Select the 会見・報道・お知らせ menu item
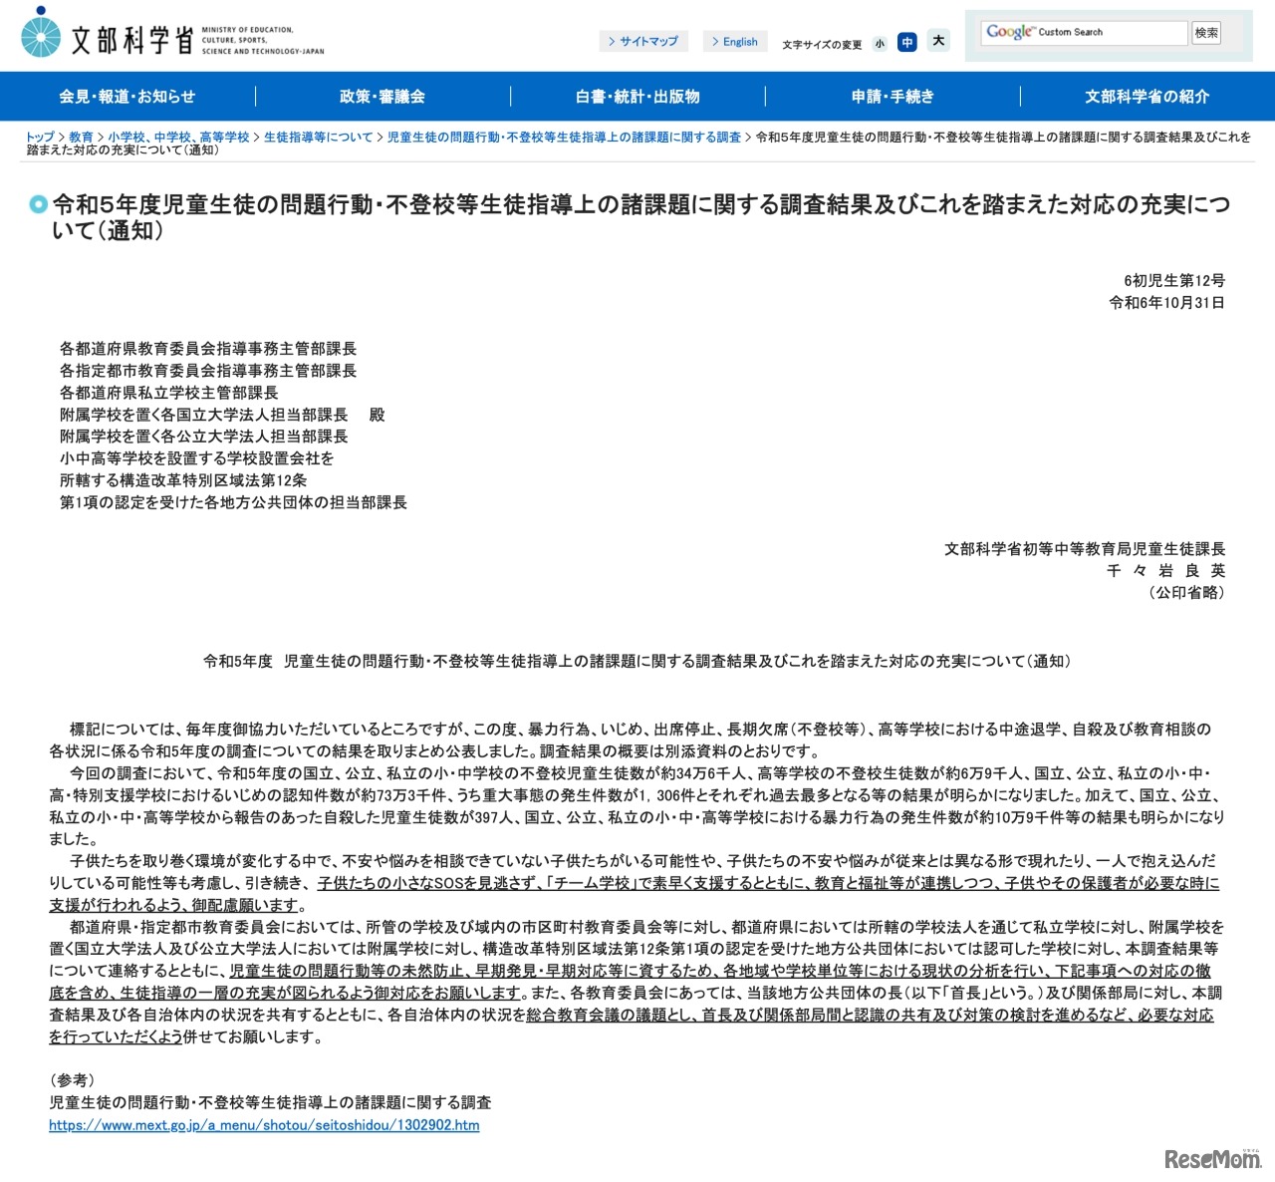Viewport: 1275px width, 1182px height. [x=127, y=96]
